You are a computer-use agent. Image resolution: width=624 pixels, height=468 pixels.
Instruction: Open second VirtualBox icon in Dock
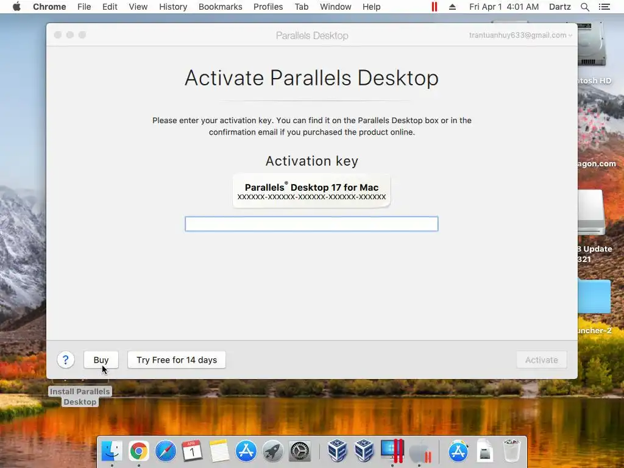364,451
